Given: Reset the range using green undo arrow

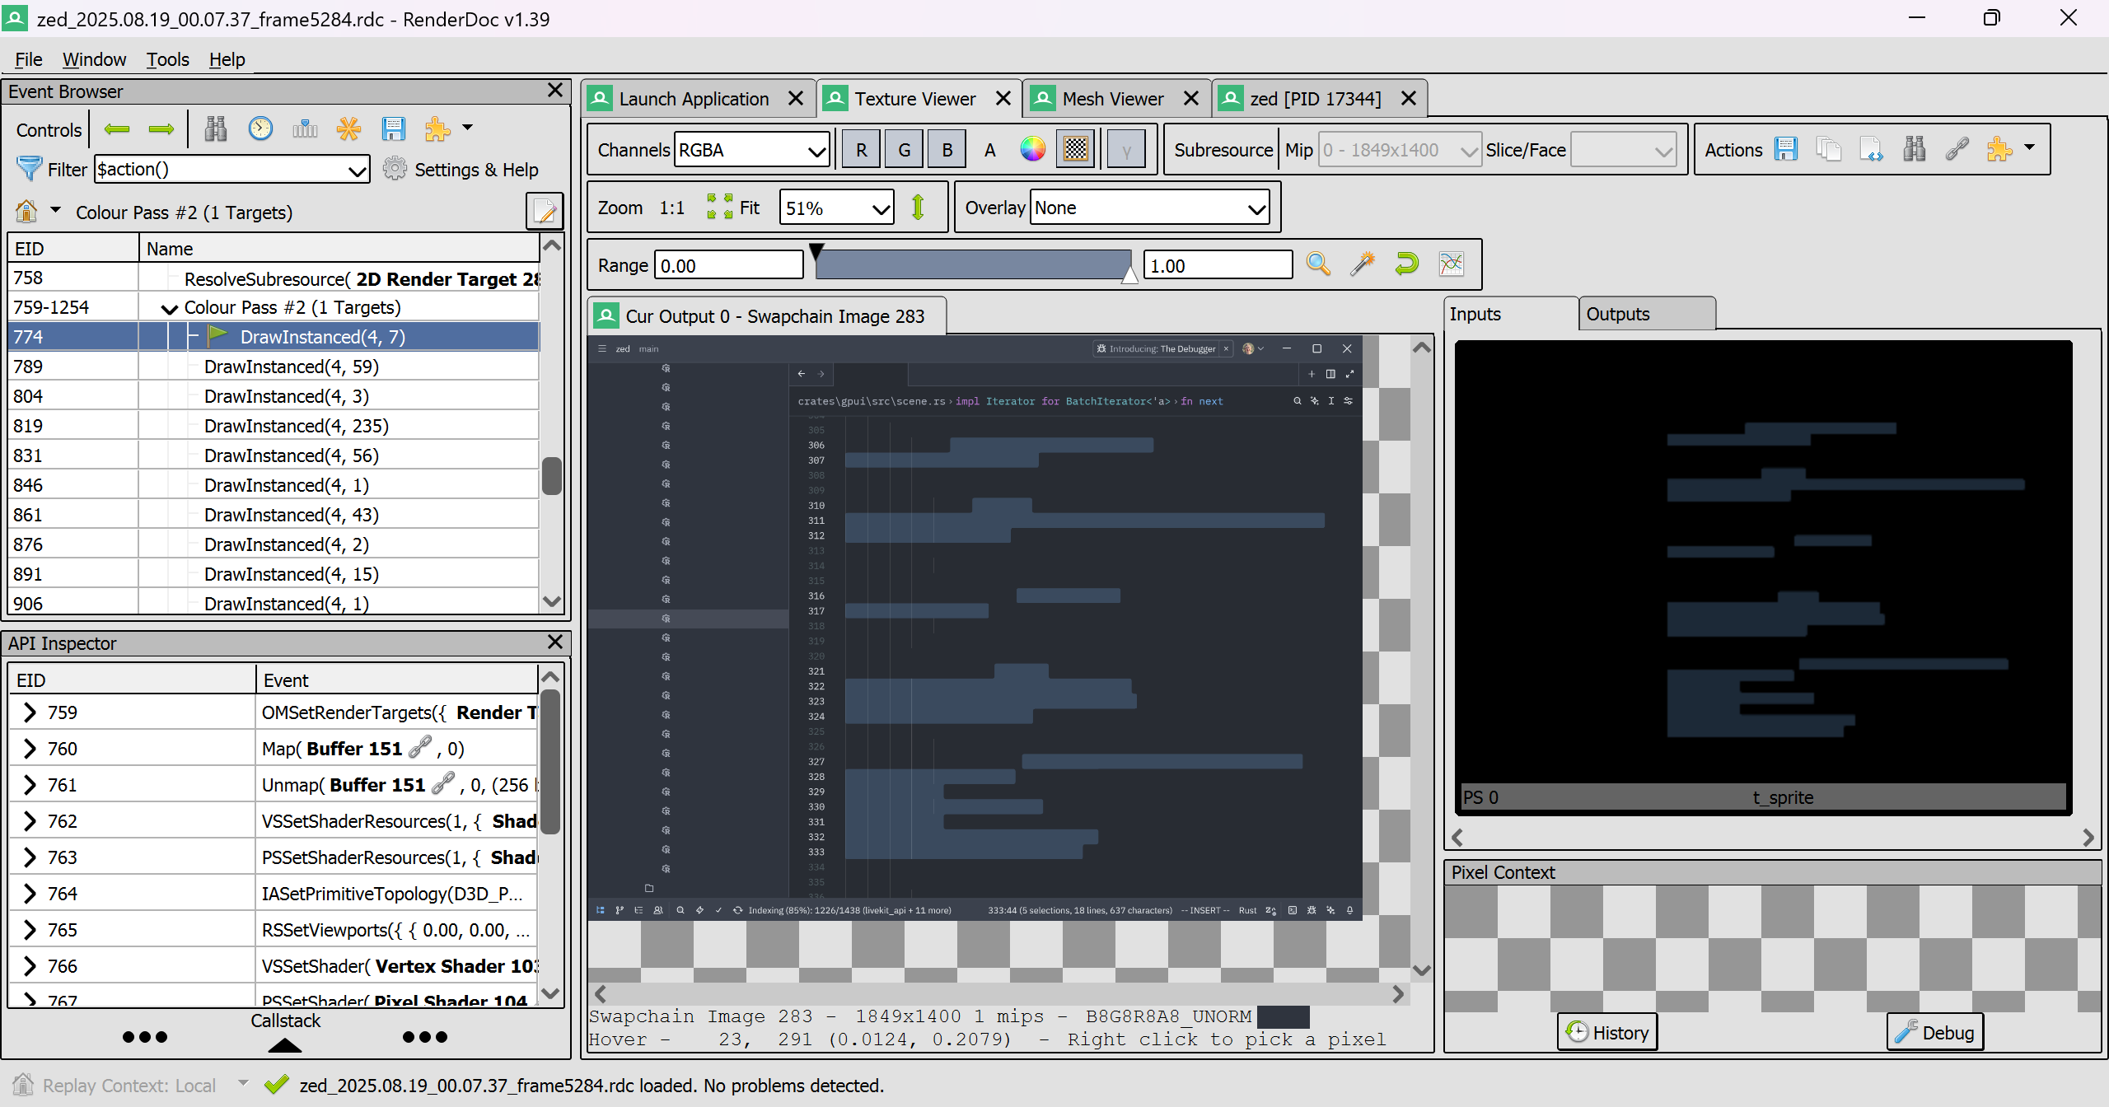Looking at the screenshot, I should tap(1405, 264).
